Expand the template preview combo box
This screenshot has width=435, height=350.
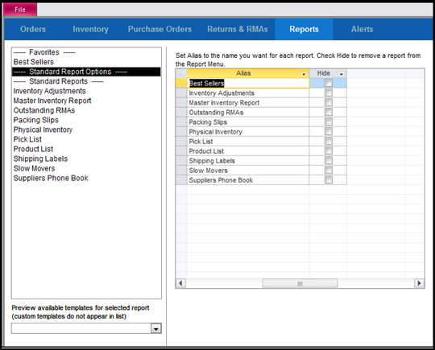click(x=156, y=328)
